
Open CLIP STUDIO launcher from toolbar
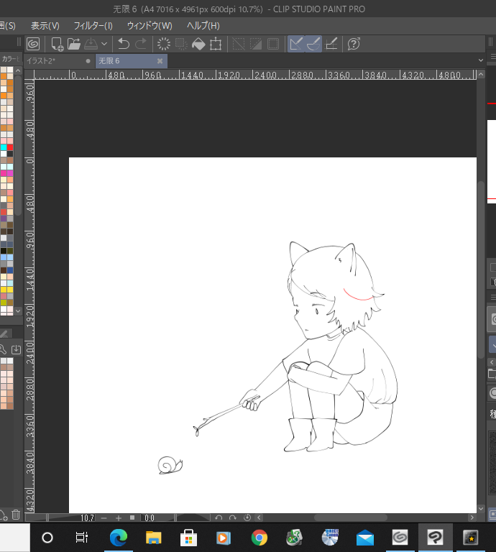33,44
